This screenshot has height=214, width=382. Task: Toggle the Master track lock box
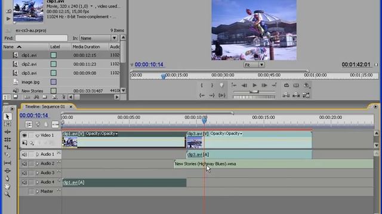[x=31, y=191]
